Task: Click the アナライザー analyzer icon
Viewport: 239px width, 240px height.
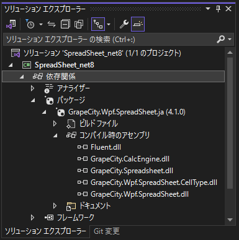Action: [49, 88]
